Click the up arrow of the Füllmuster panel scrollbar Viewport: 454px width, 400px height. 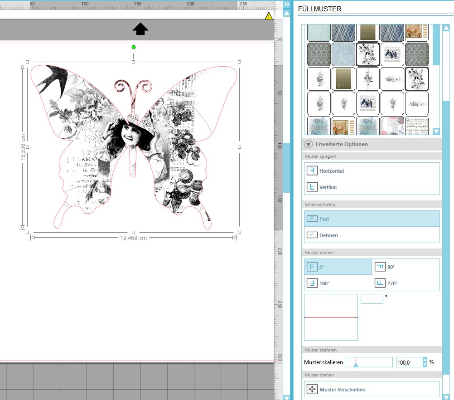(x=446, y=28)
